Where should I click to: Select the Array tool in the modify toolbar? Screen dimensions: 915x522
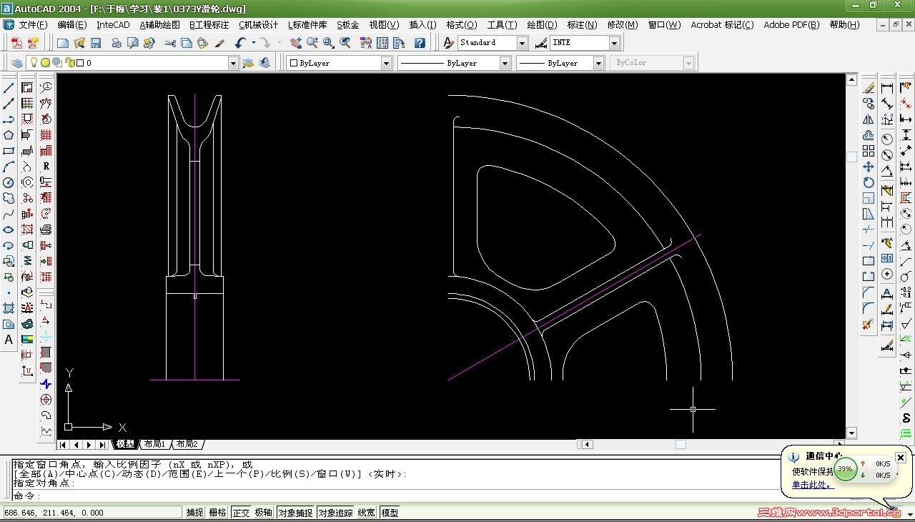click(869, 151)
